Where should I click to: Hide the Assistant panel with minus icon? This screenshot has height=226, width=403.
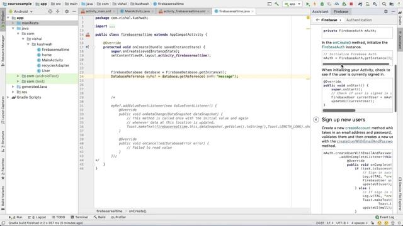393,11
